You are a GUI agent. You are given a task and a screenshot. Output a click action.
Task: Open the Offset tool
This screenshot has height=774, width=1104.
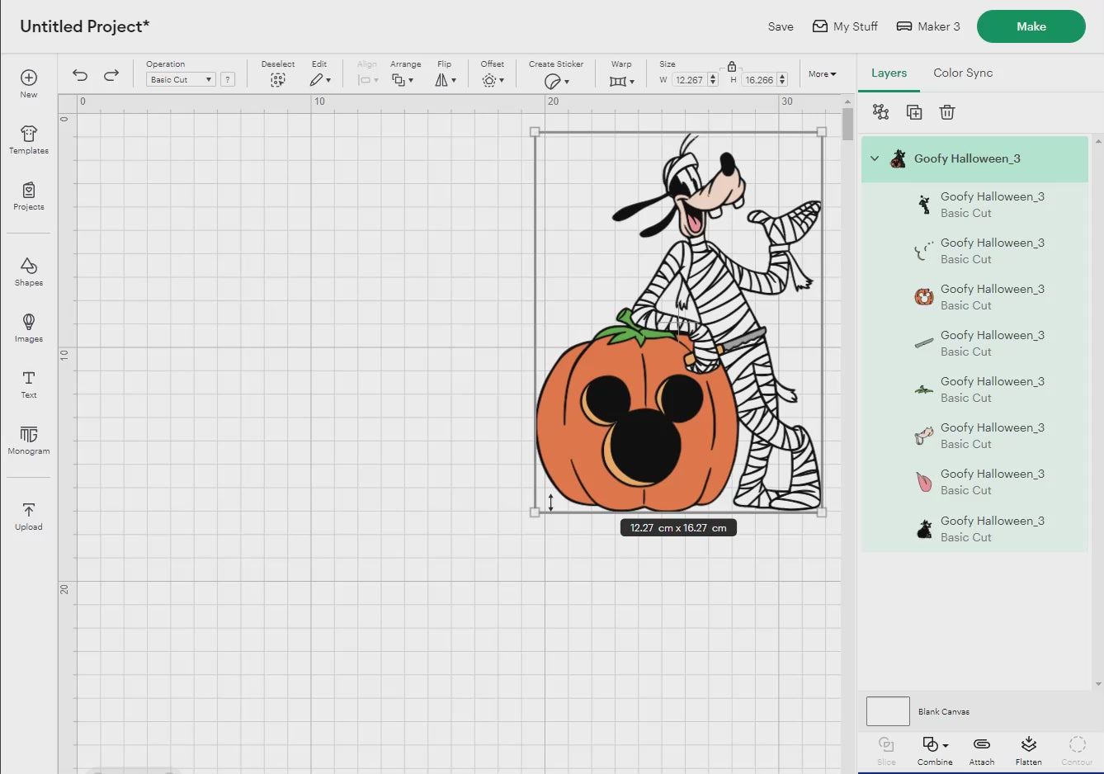(x=493, y=80)
